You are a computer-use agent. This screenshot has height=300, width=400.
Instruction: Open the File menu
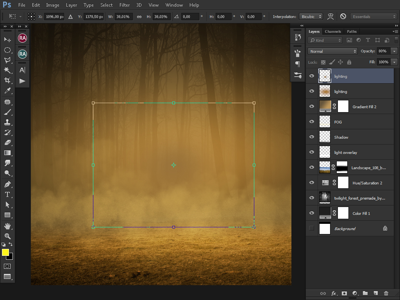tap(22, 5)
